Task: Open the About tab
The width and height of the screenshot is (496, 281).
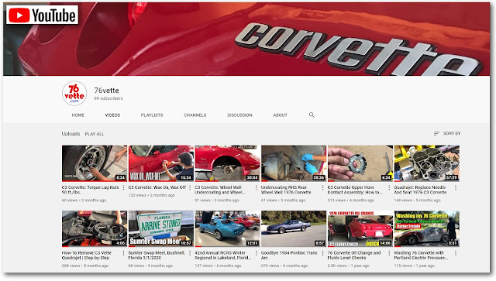Action: pos(281,115)
